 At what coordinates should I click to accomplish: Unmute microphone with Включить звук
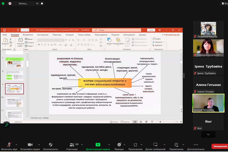pyautogui.click(x=9, y=145)
